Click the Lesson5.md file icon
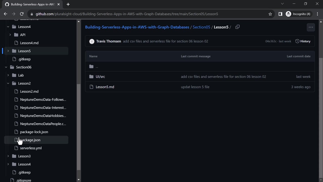 [x=91, y=87]
